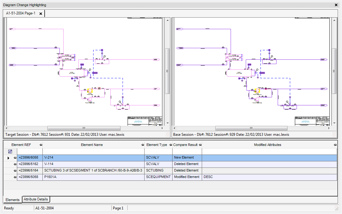Screen dimensions: 342x214
Task: Sort by Element REF column header
Action: pyautogui.click(x=21, y=145)
